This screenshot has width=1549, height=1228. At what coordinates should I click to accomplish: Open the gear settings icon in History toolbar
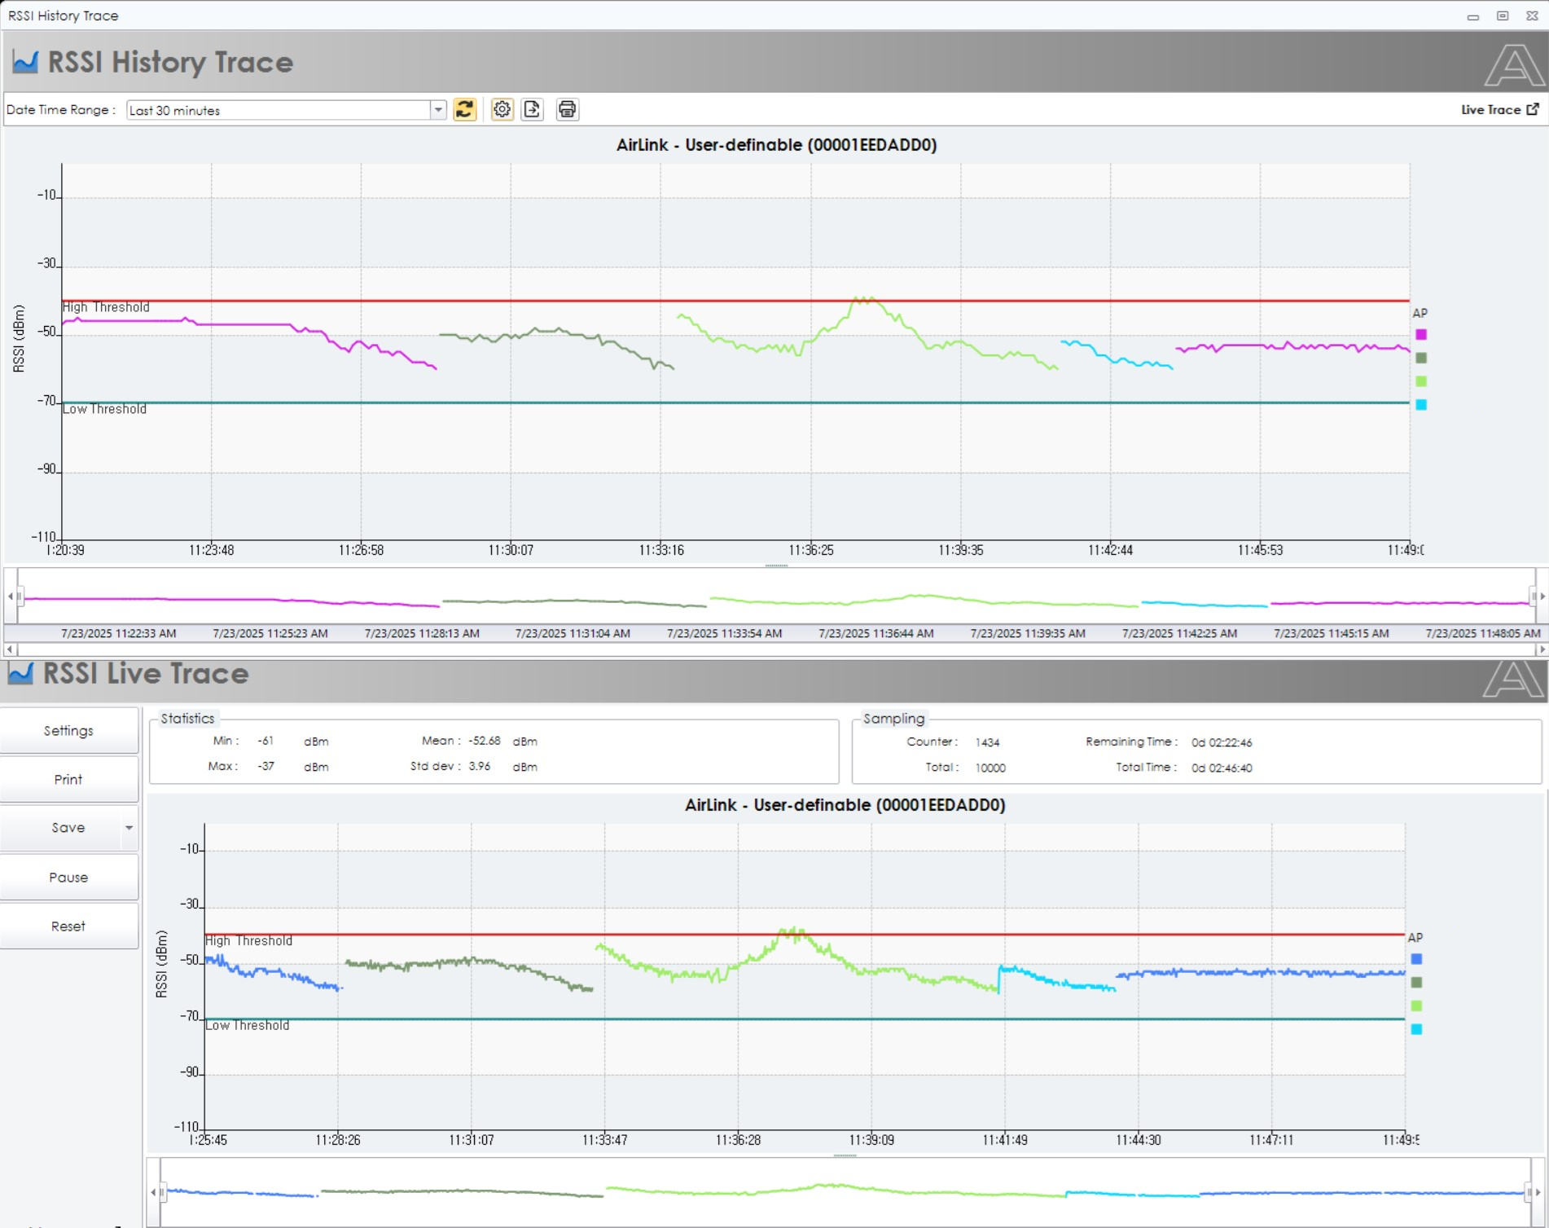[502, 109]
